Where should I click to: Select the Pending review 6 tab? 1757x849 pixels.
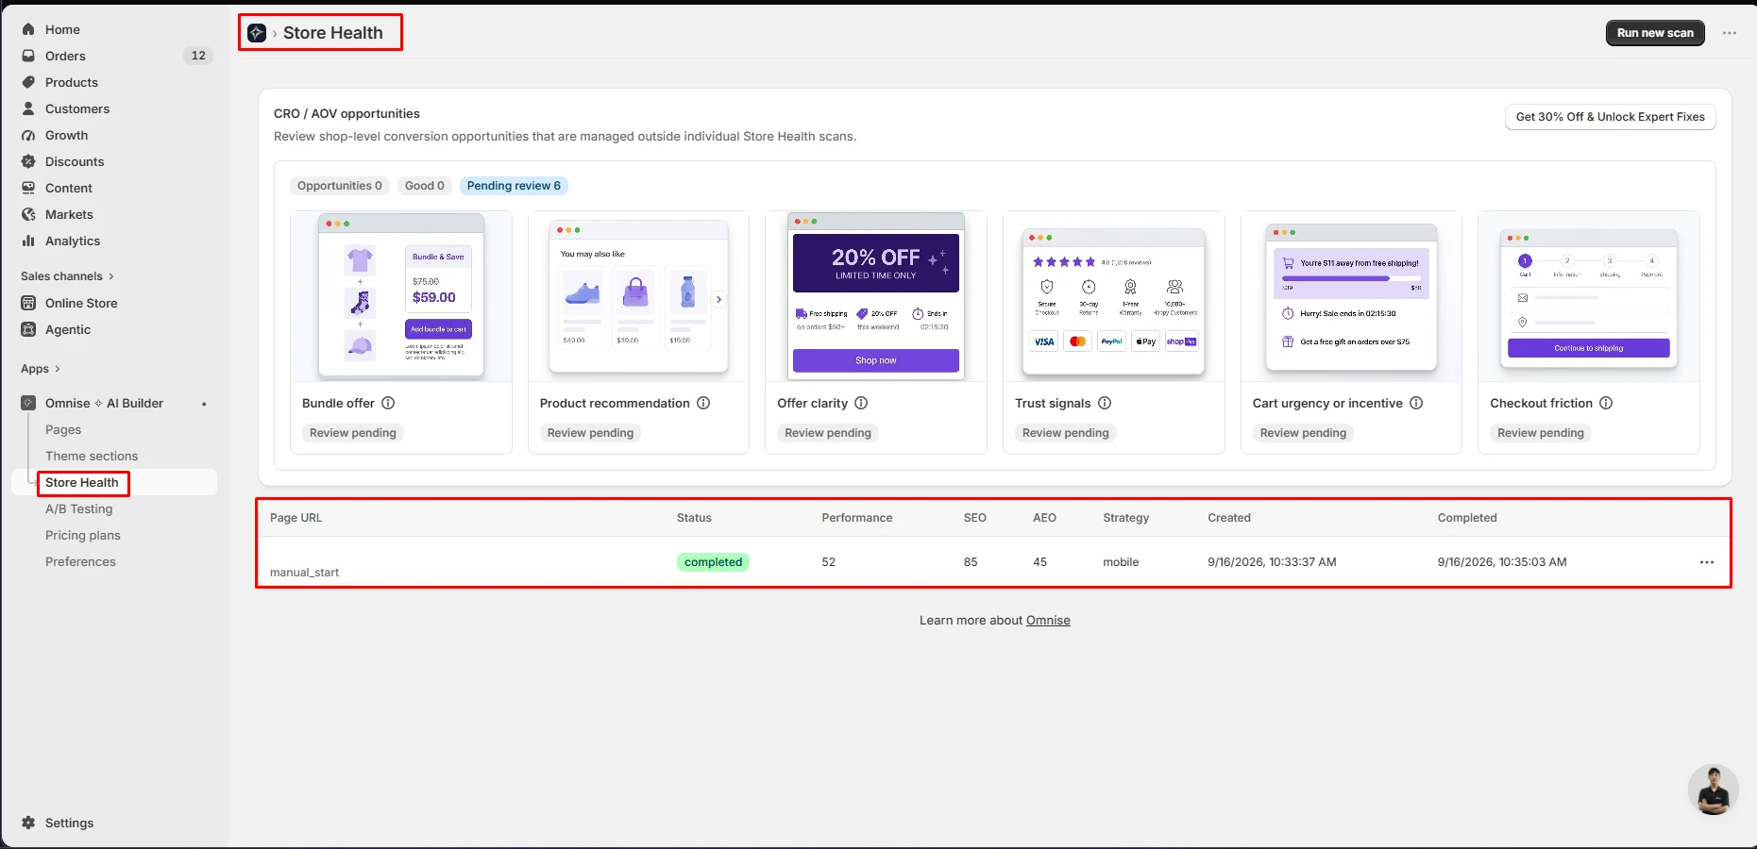click(514, 186)
